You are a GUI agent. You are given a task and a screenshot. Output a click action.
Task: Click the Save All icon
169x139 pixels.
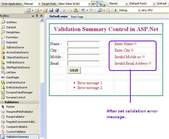tap(57, 10)
